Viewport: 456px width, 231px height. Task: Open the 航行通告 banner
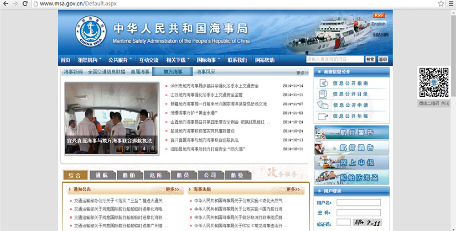click(x=352, y=148)
